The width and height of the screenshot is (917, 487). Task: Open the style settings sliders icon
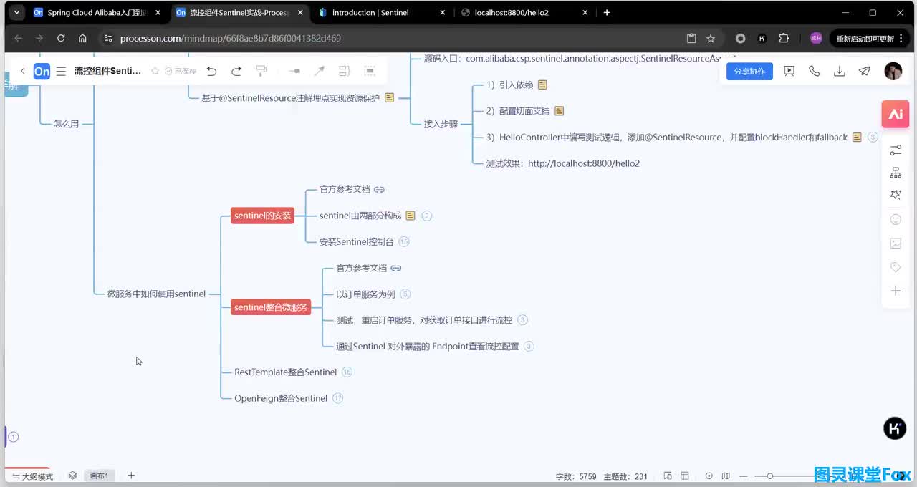896,150
